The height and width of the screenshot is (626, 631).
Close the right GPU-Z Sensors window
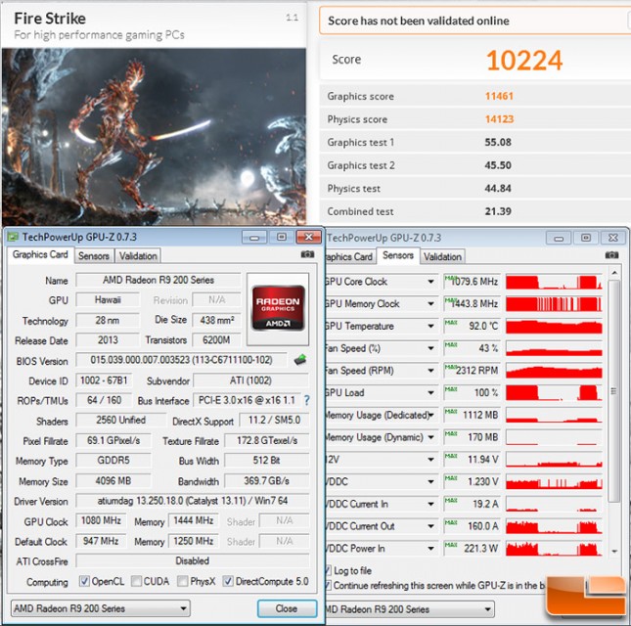click(x=612, y=238)
